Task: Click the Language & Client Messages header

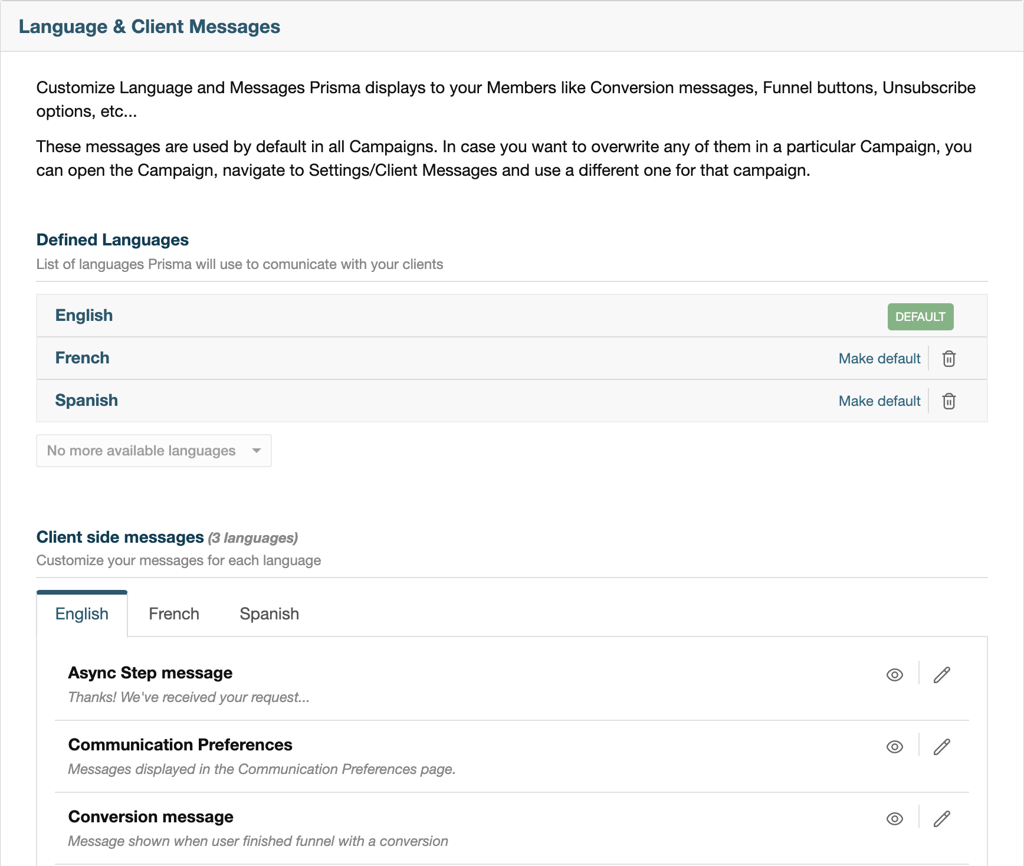Action: pos(149,27)
